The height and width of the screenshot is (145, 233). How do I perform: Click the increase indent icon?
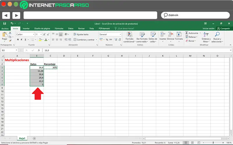click(70, 39)
